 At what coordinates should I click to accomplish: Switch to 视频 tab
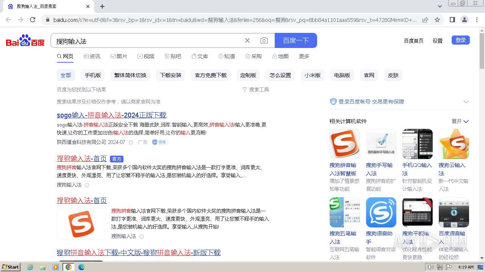[x=146, y=56]
